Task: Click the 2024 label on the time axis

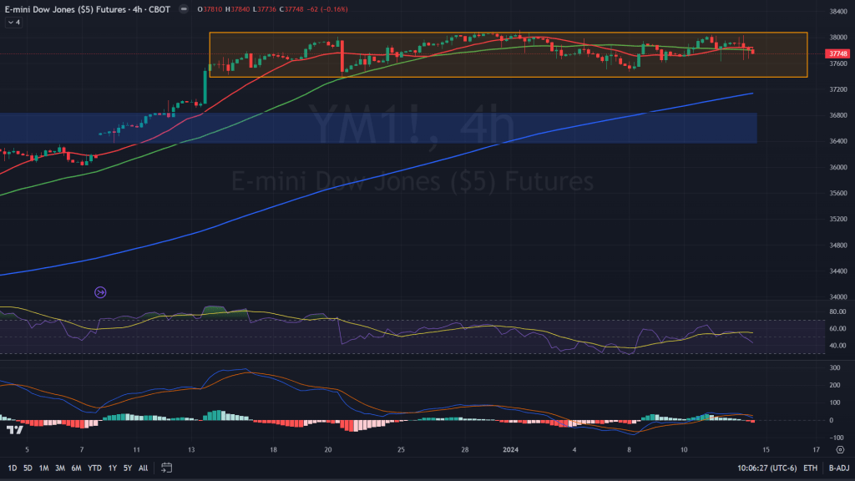Action: 512,448
